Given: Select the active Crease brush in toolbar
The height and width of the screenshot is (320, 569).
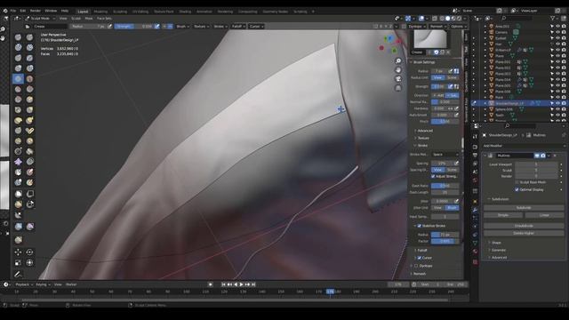Looking at the screenshot, I should pos(18,79).
